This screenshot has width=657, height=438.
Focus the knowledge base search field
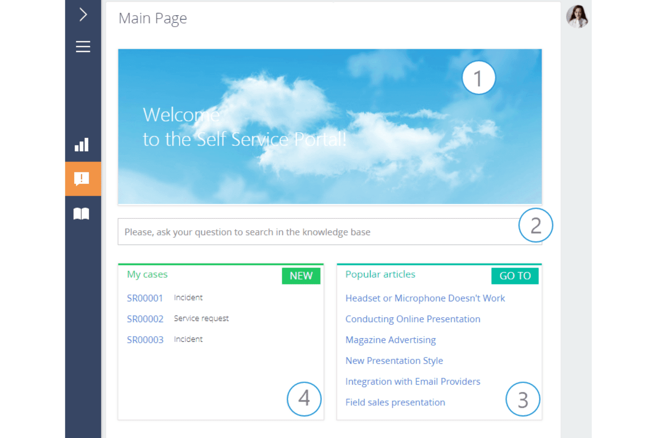[x=329, y=232]
